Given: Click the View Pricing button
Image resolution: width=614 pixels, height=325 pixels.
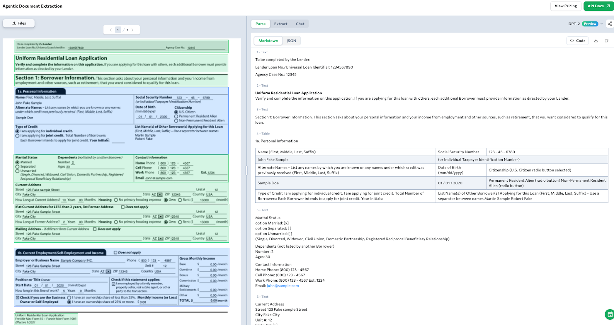Looking at the screenshot, I should pyautogui.click(x=566, y=6).
